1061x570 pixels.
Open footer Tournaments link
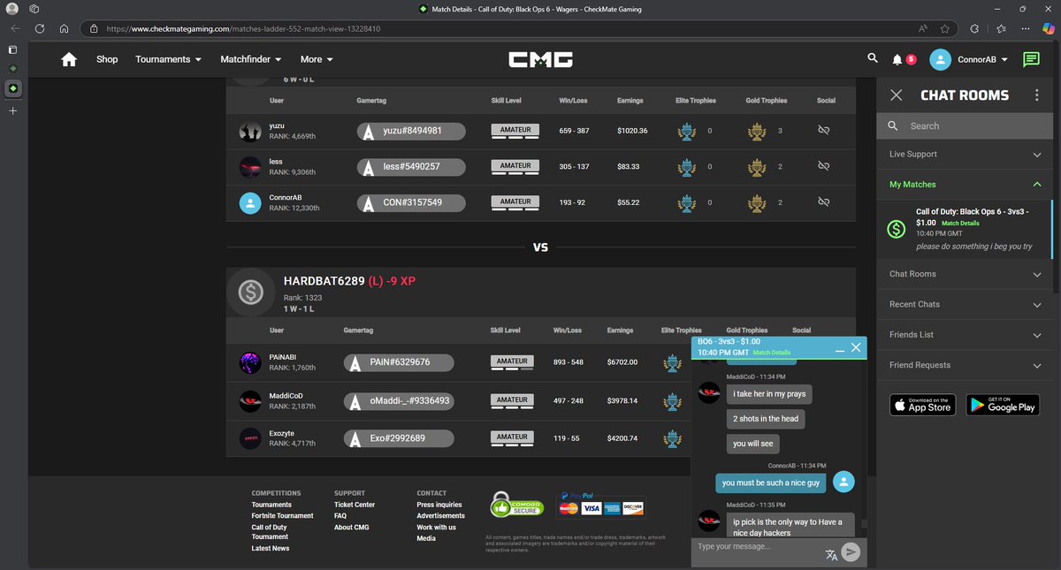click(x=271, y=505)
